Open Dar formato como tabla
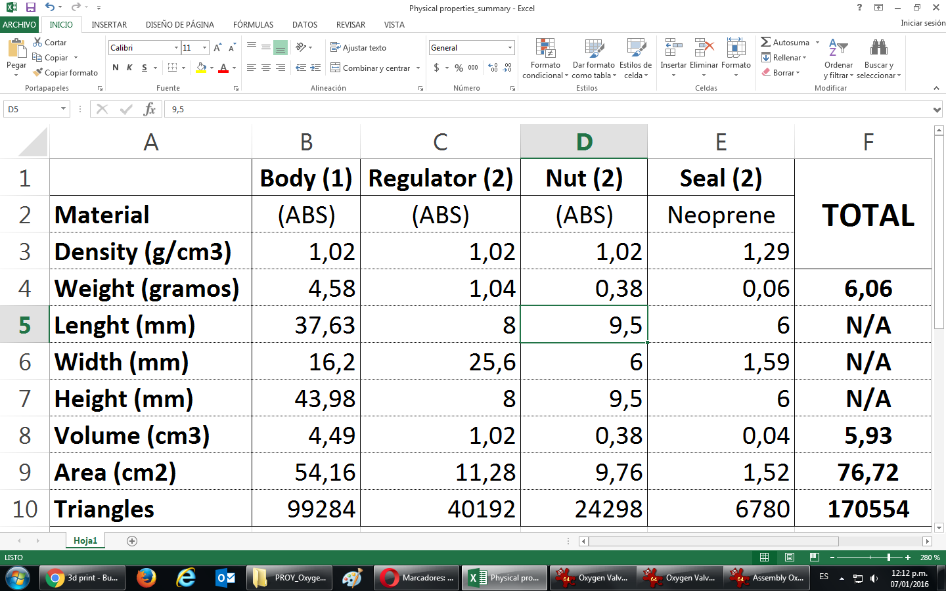946x591 pixels. click(x=594, y=49)
